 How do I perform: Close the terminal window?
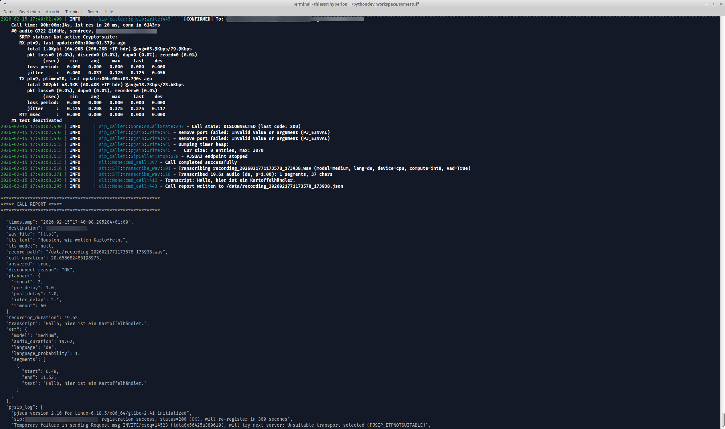tap(721, 4)
